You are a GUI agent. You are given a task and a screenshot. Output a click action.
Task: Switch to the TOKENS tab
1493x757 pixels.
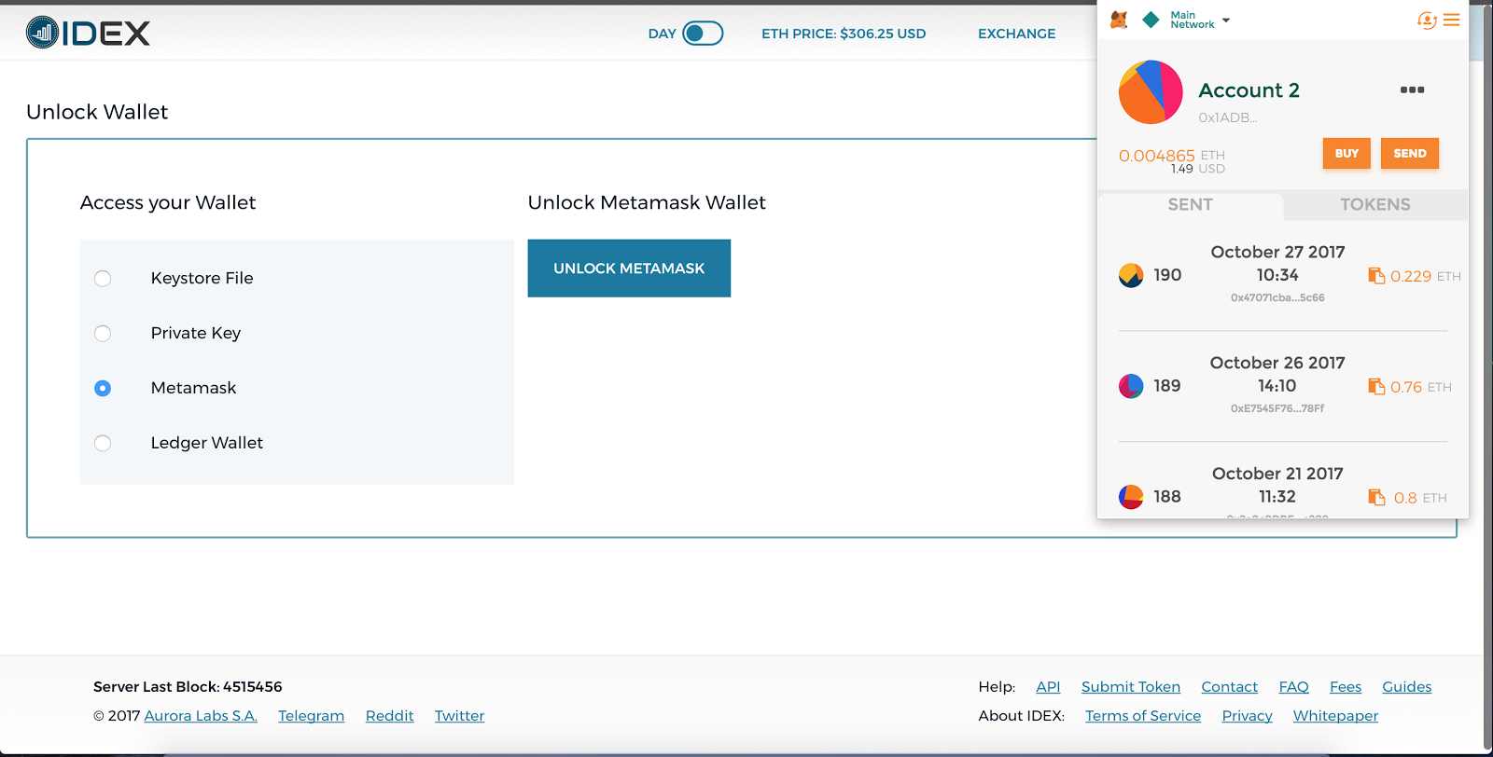pos(1375,205)
